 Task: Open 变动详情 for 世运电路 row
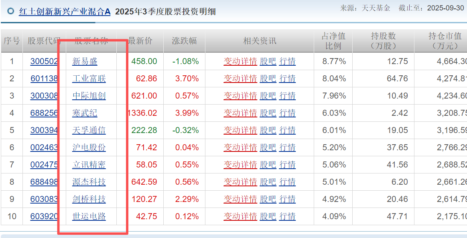click(x=240, y=216)
